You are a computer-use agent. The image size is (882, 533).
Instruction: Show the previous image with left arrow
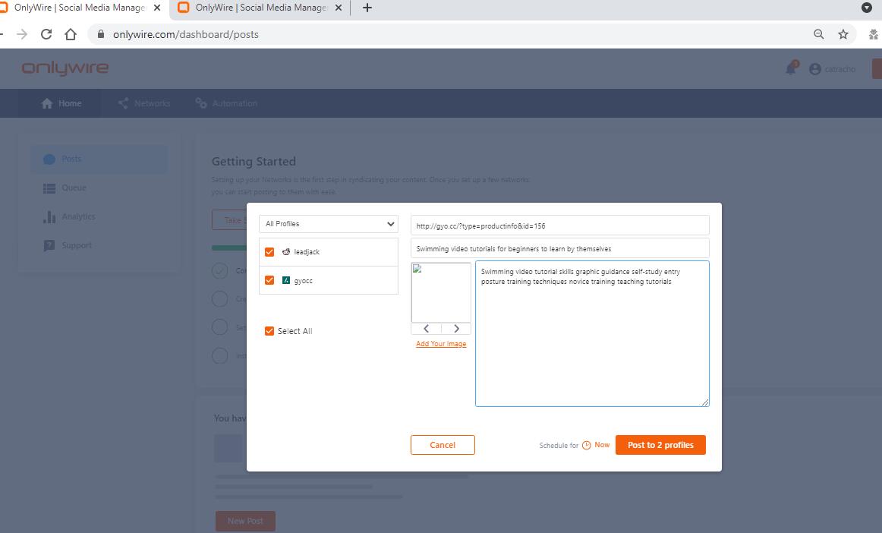tap(427, 329)
